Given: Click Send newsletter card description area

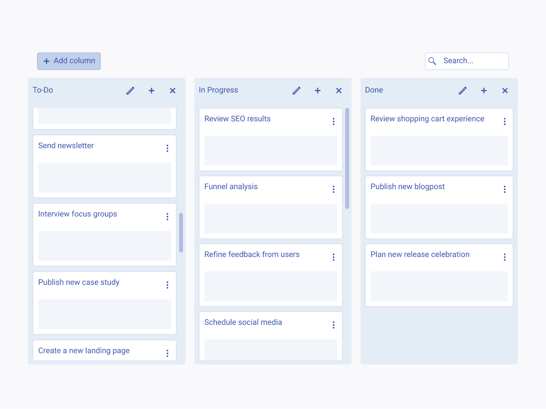Looking at the screenshot, I should coord(104,177).
